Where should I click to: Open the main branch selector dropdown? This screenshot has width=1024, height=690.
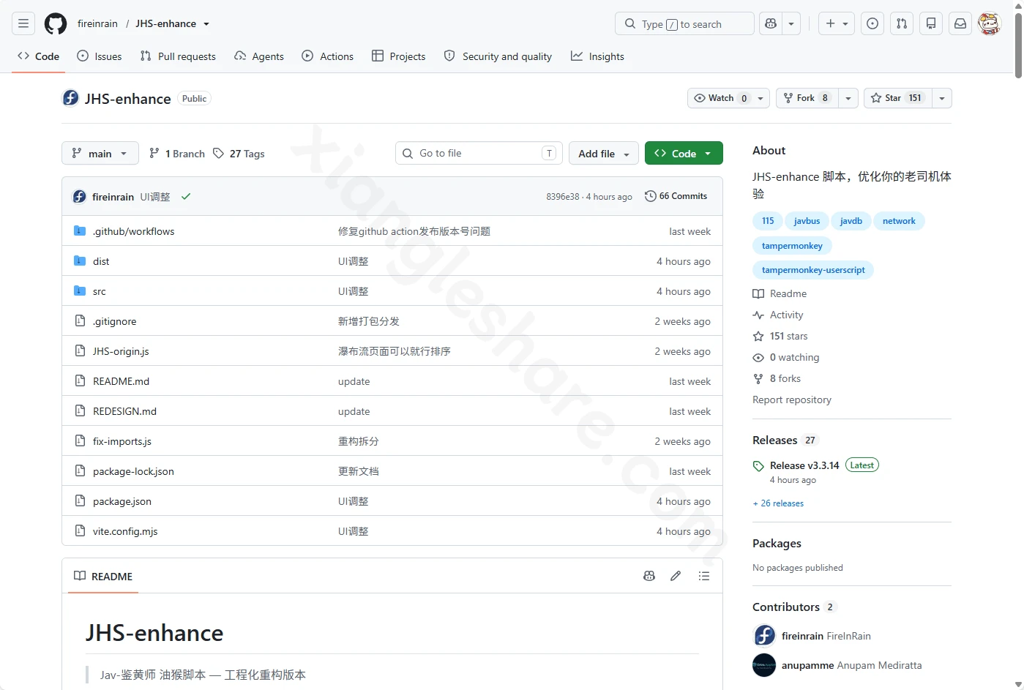100,153
